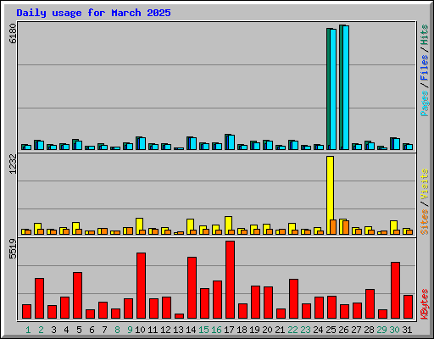Click the red KBytes bar for day 30
Screen dimensions: 434x339
click(x=395, y=291)
